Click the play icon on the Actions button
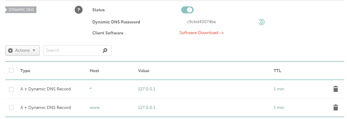 [x=10, y=51]
